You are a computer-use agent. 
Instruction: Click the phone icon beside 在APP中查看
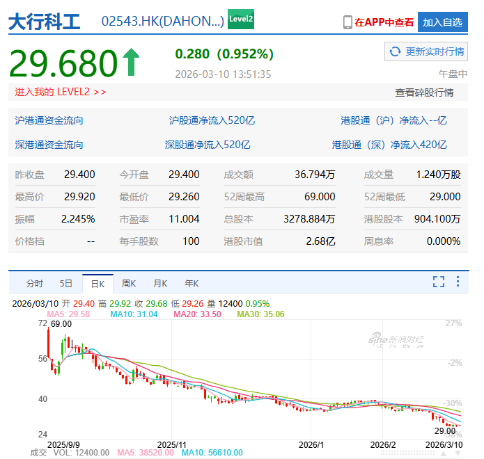click(x=348, y=22)
